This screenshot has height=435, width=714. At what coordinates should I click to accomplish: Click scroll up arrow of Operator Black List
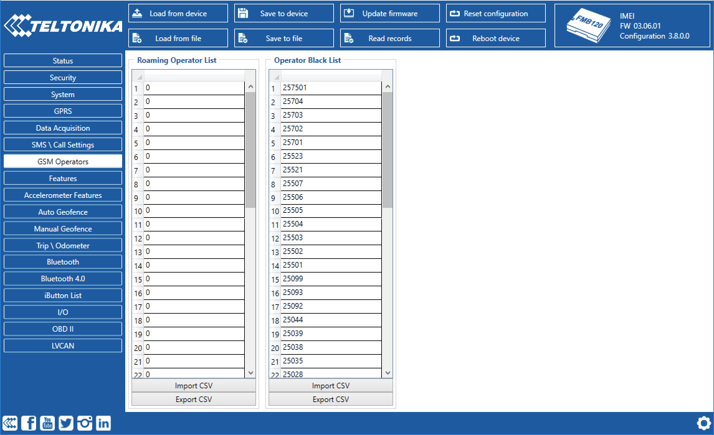388,87
